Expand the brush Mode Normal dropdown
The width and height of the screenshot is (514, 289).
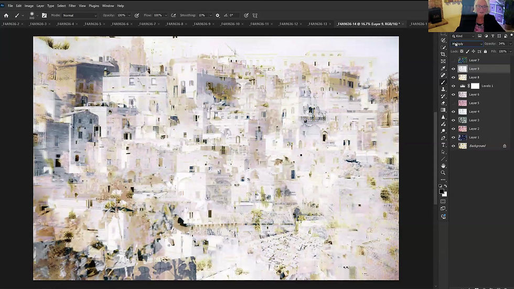click(x=80, y=15)
